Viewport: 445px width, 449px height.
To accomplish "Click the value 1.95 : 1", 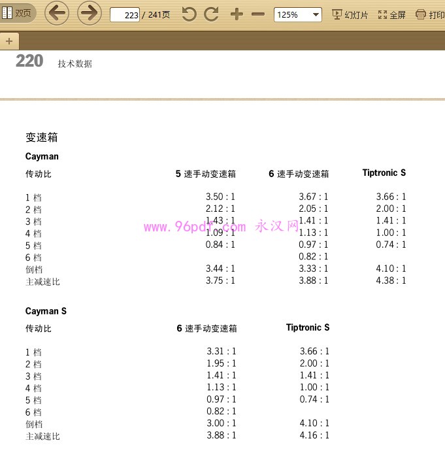I will pyautogui.click(x=222, y=363).
